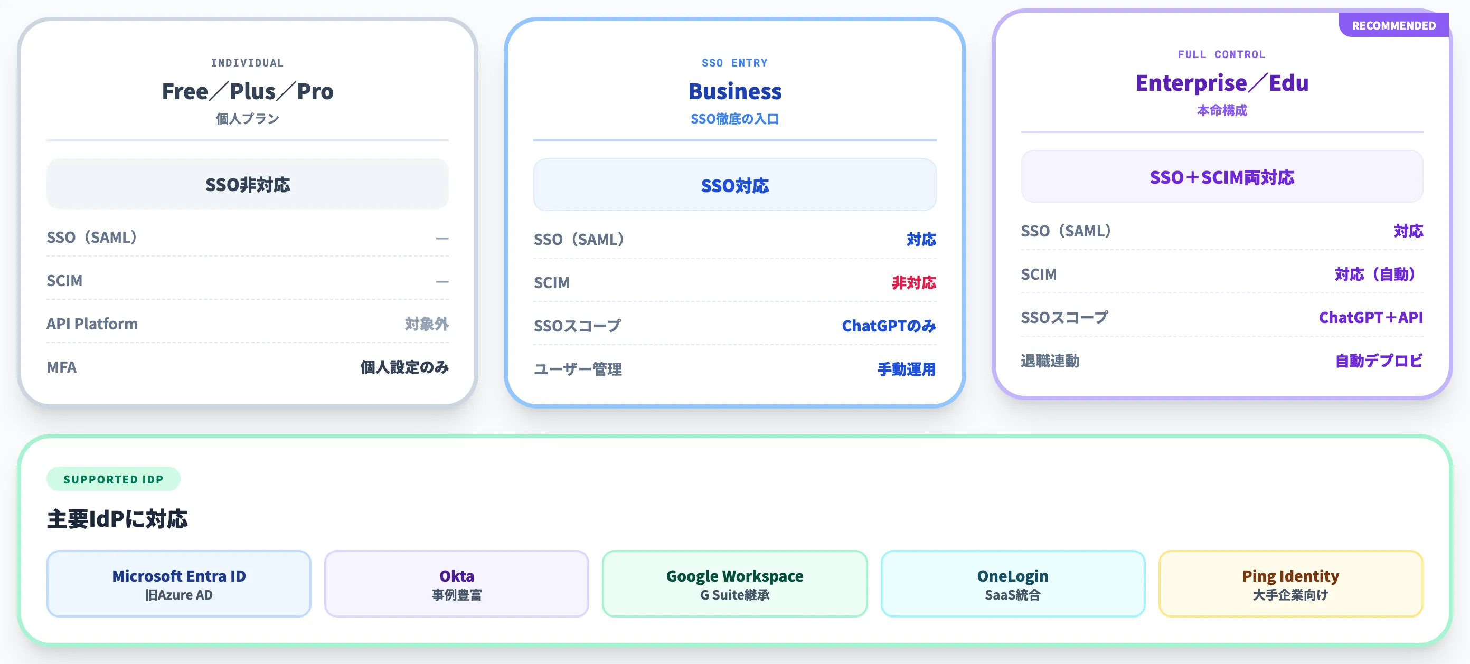Click the RECOMMENDED badge on the Enterprise card

[x=1393, y=26]
